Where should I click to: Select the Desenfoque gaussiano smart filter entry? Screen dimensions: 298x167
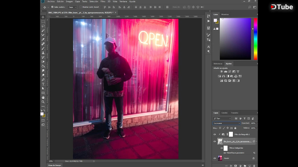click(x=236, y=153)
